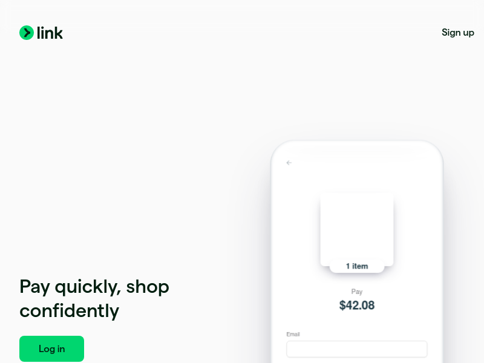Select the blank product image card
This screenshot has width=484, height=363.
[357, 229]
